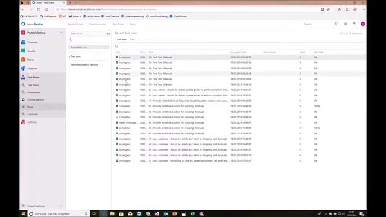Open the Pull Request bookmark
Screen dimensions: 386x217
coord(48,16)
